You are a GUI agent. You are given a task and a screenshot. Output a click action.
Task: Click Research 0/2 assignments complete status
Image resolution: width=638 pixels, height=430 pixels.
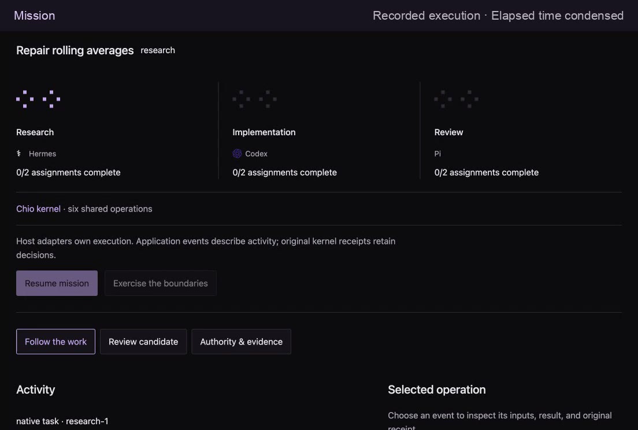(68, 172)
